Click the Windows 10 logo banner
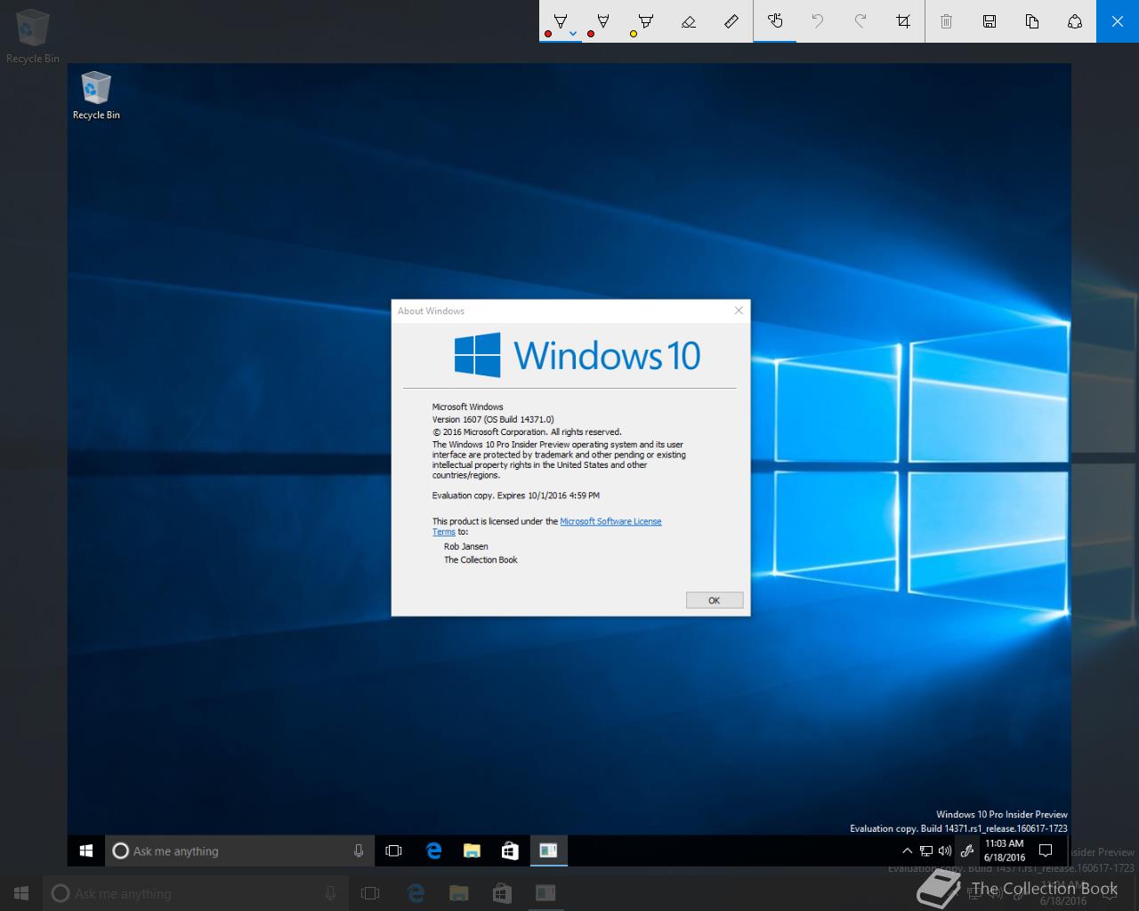 click(577, 355)
